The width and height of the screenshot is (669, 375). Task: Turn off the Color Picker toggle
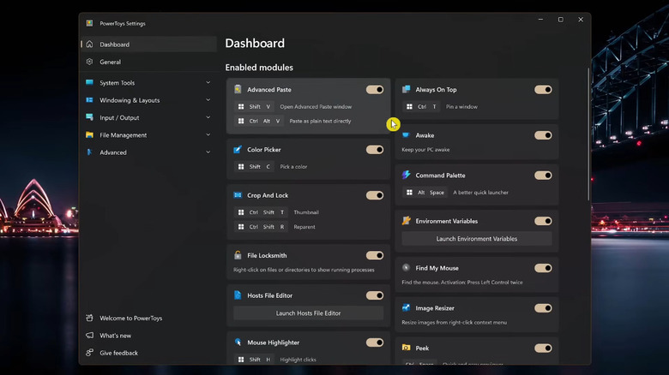point(375,150)
